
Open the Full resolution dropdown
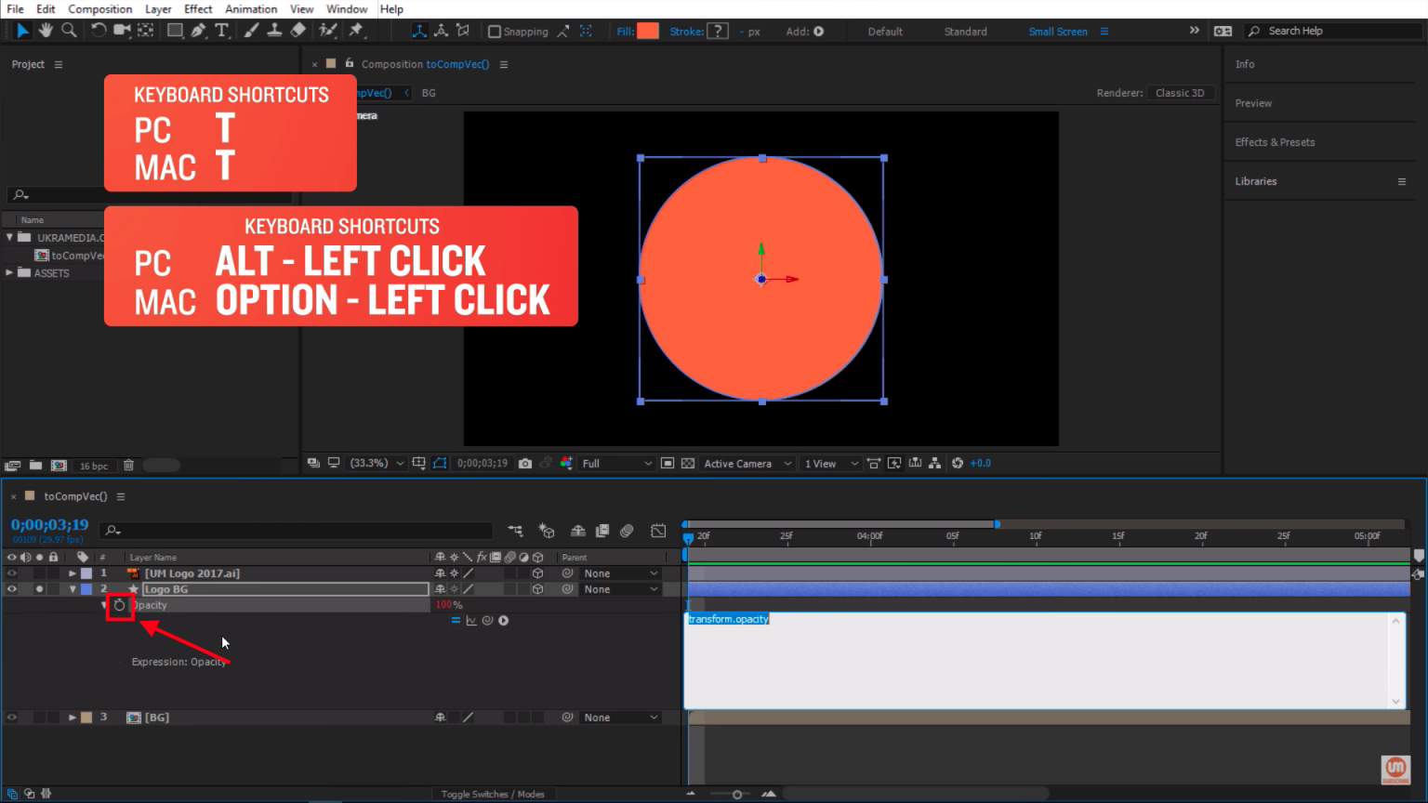616,463
